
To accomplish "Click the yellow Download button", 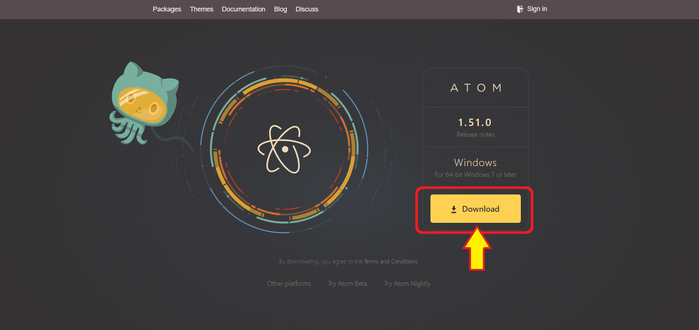I will click(475, 208).
